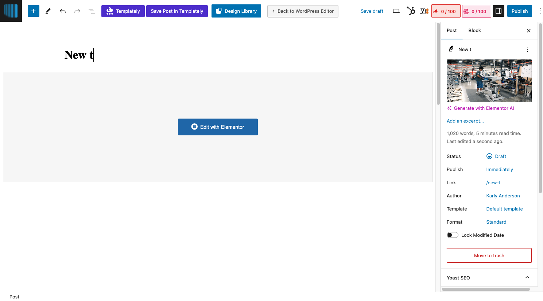Viewport: 543px width, 301px height.
Task: Click the sidebar horizontal scrollbar
Action: coord(486,289)
